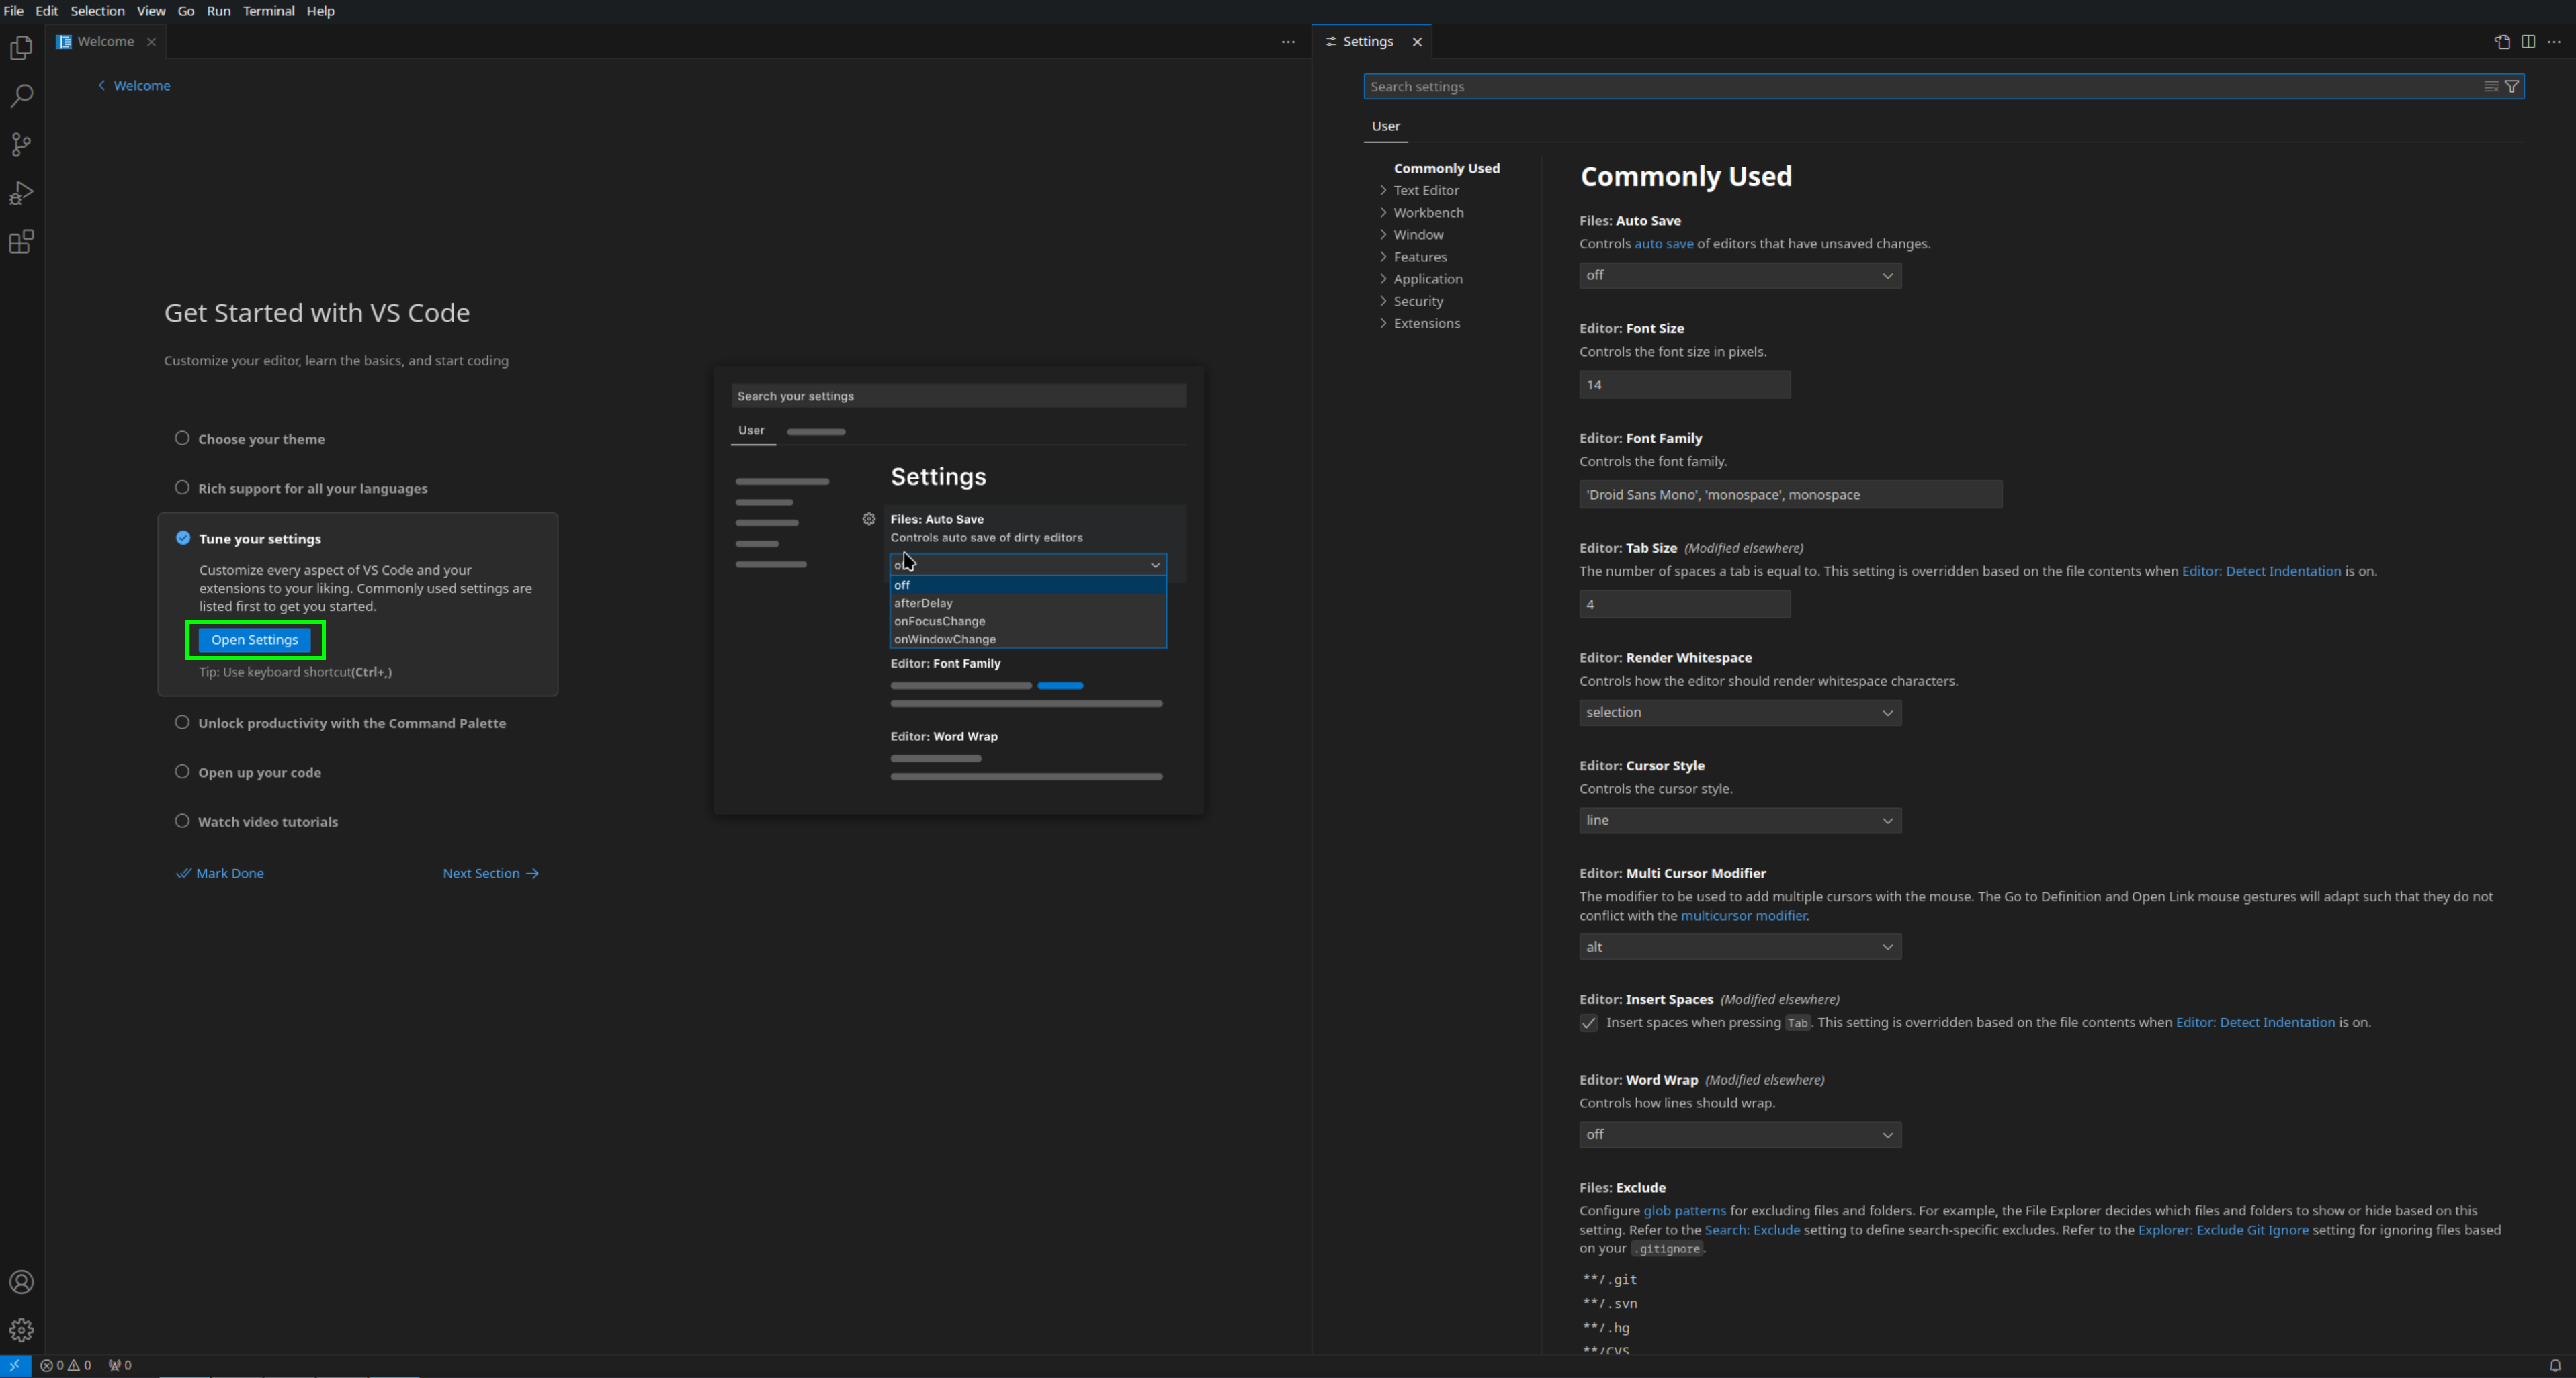This screenshot has height=1378, width=2576.
Task: Click the remote window indicator in status bar
Action: tap(15, 1365)
